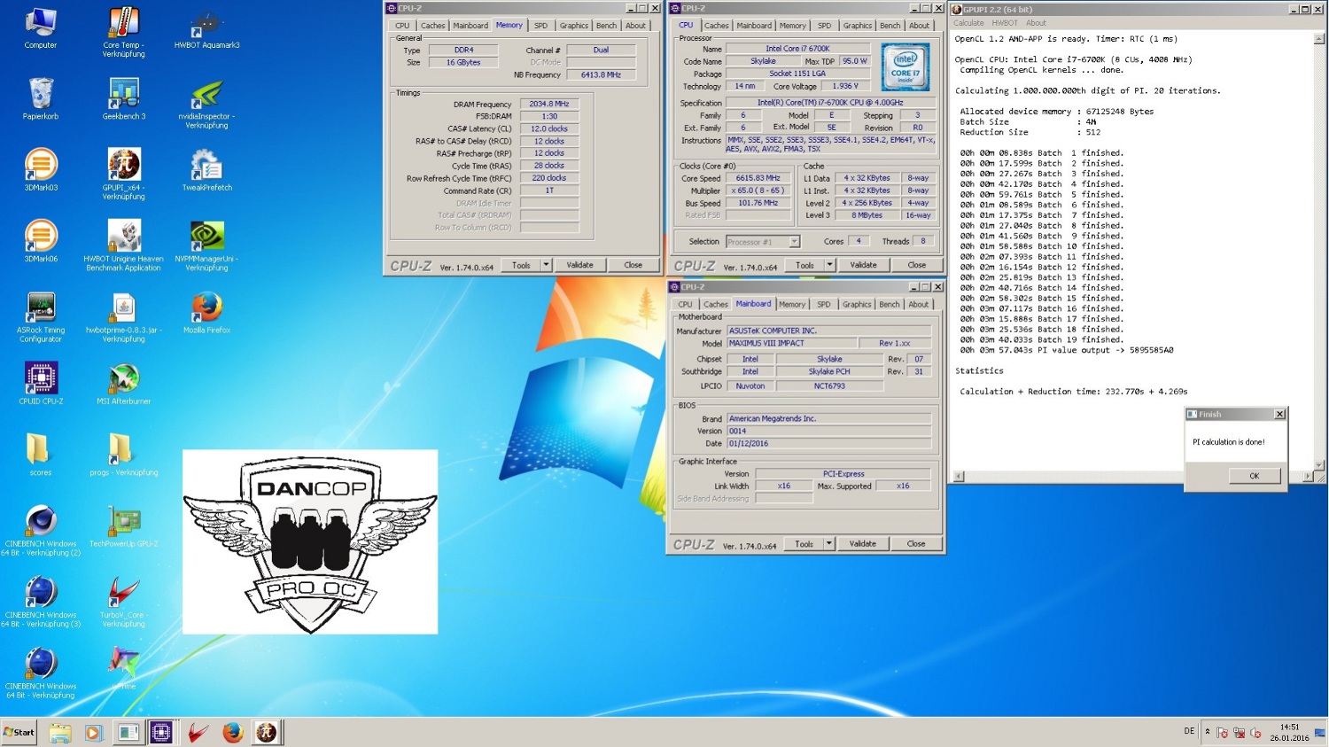Click GPUPI horizontal scrollbar track
Image resolution: width=1329 pixels, height=747 pixels.
tap(1132, 477)
